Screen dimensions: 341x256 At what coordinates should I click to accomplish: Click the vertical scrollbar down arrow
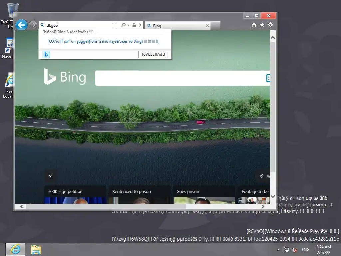tap(273, 196)
